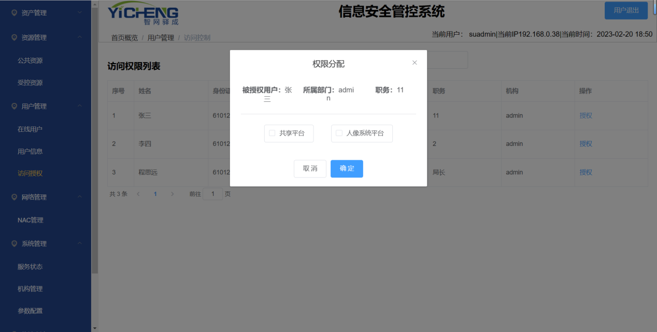The image size is (657, 332).
Task: Tick the 人像系统平台 checkbox
Action: (x=339, y=133)
